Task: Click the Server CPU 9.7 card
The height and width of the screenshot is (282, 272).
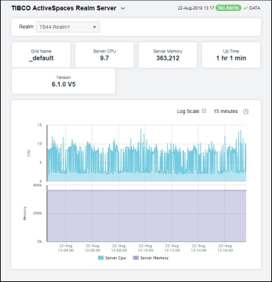Action: [105, 55]
